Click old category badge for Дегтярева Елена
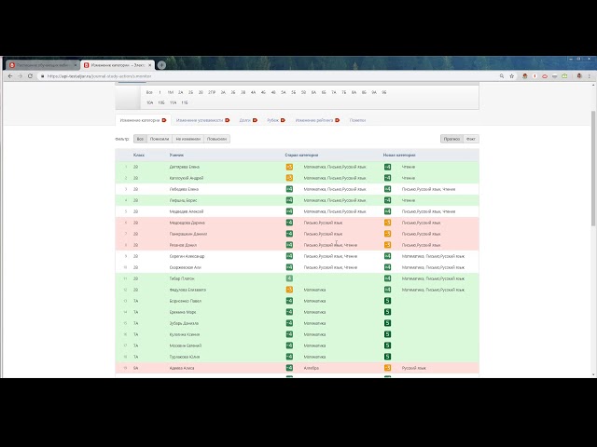597x447 pixels. tap(290, 167)
